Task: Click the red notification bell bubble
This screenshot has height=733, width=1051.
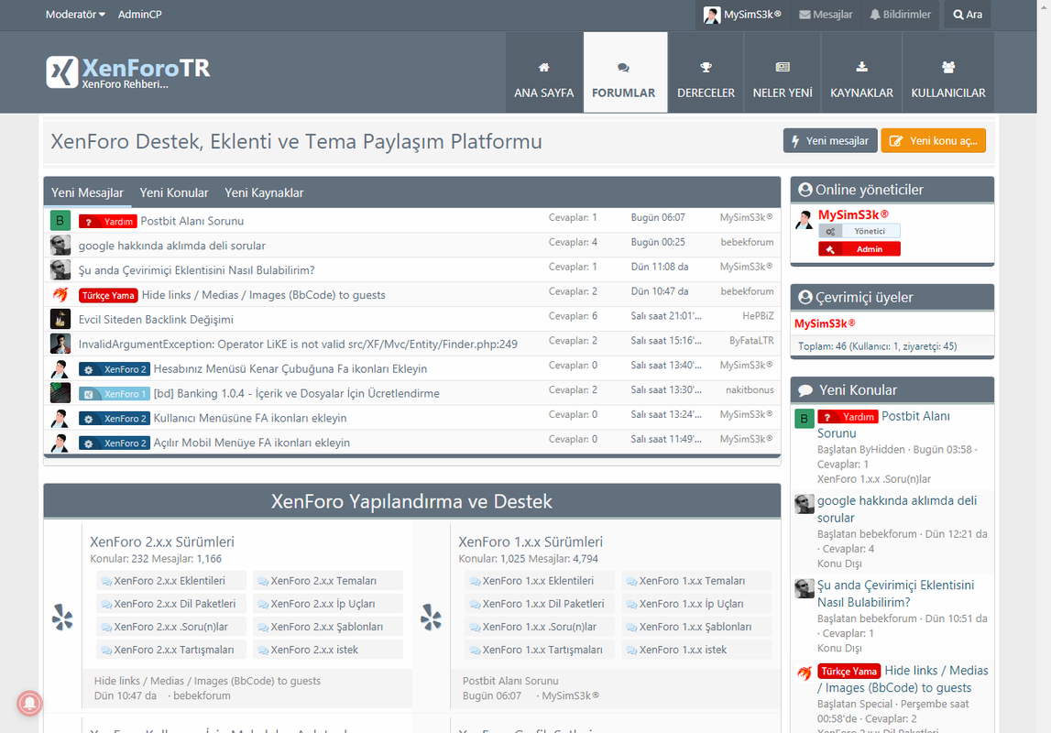Action: point(30,703)
